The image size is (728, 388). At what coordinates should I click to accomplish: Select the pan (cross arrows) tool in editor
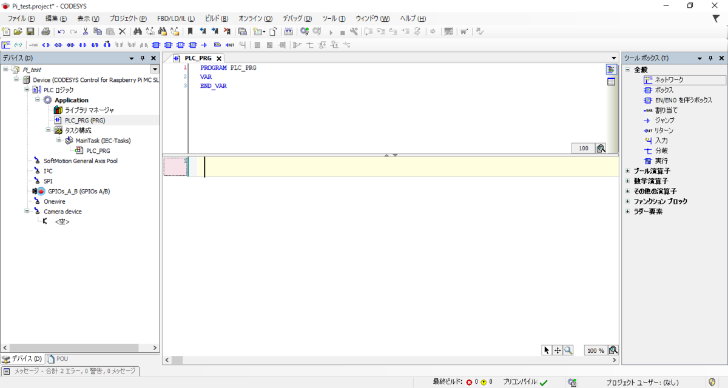click(558, 350)
